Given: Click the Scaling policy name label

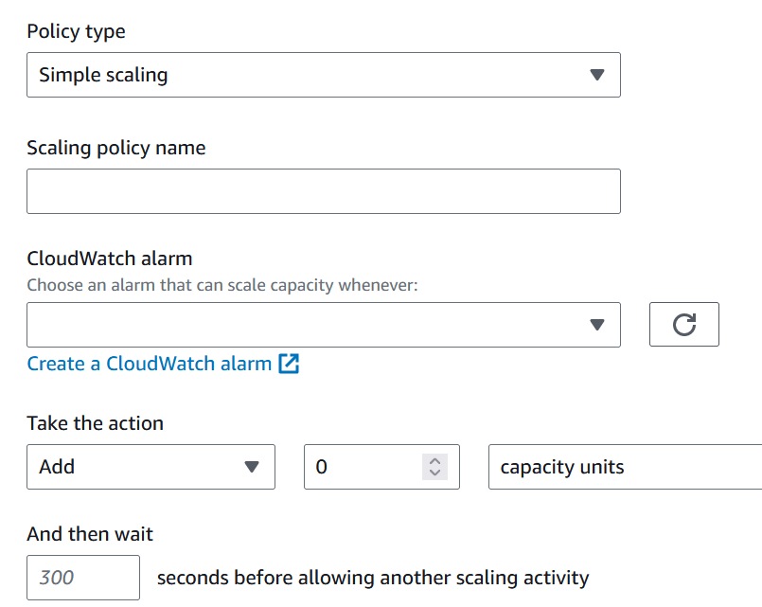Looking at the screenshot, I should click(x=115, y=148).
